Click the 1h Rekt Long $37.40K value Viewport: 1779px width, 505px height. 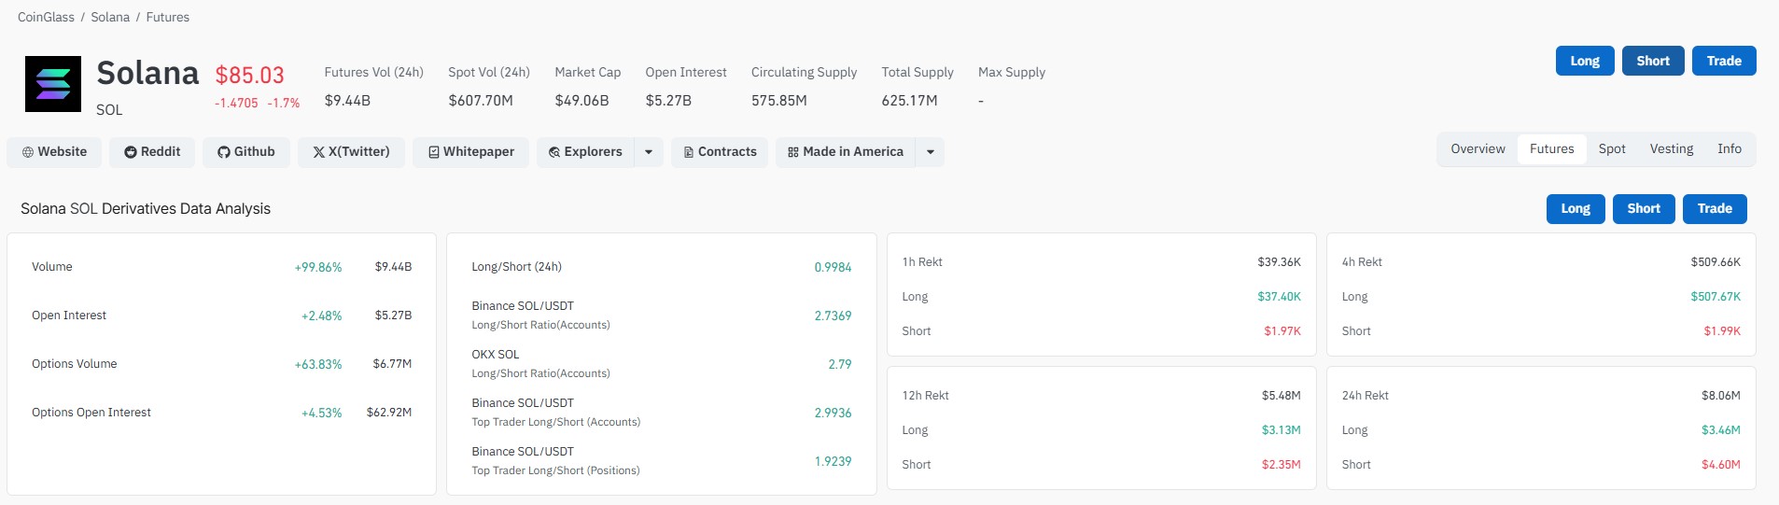click(x=1279, y=297)
